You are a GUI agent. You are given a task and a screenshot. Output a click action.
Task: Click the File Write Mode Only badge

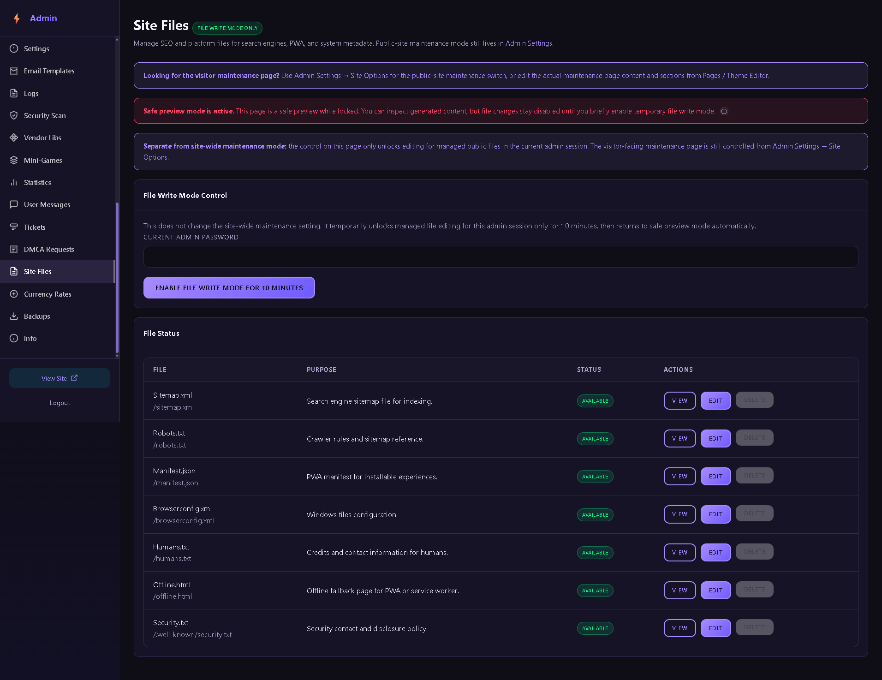[227, 28]
